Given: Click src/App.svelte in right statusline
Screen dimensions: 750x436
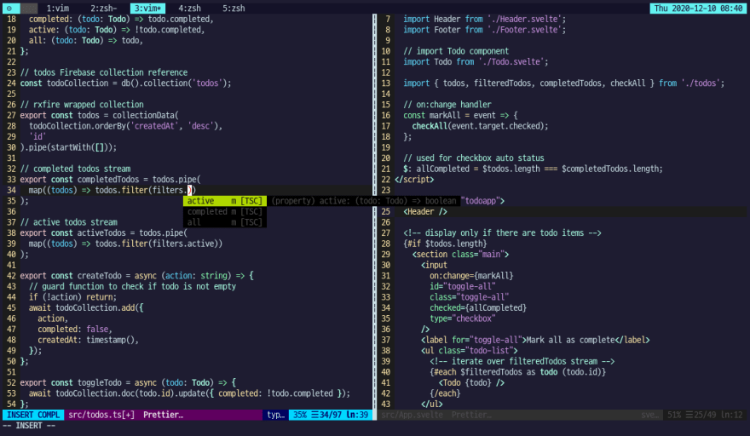Looking at the screenshot, I should [x=412, y=415].
